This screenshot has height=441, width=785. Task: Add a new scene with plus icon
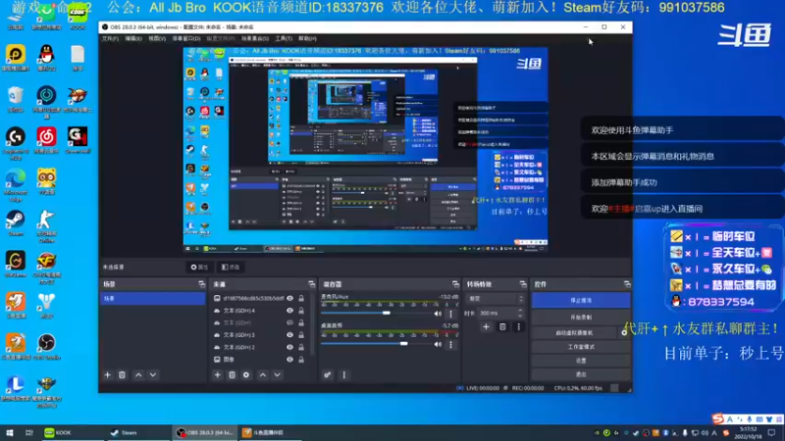[x=107, y=374]
